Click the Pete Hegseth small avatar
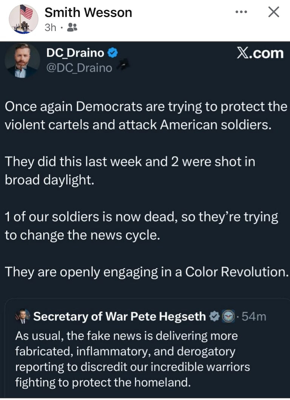 22,316
